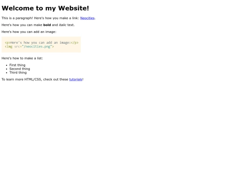The width and height of the screenshot is (251, 188).
Task: Click the word Website in heading
Action: [x=73, y=8]
